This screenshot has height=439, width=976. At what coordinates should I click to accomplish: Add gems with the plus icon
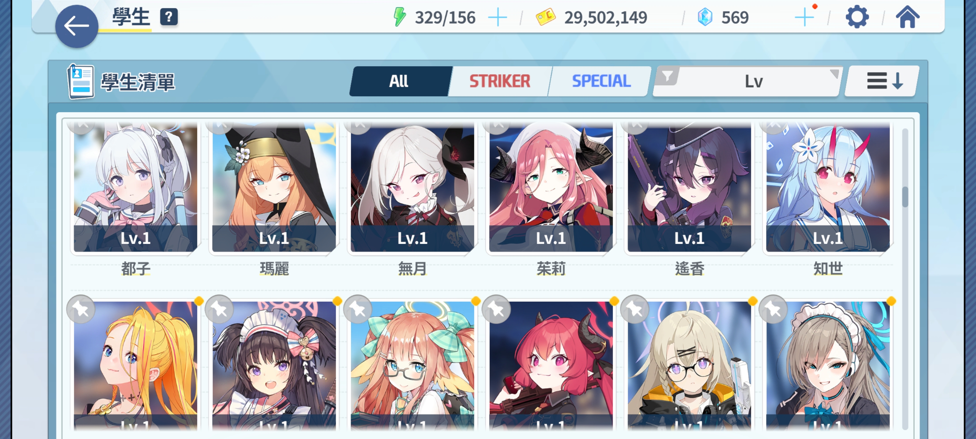[x=803, y=17]
